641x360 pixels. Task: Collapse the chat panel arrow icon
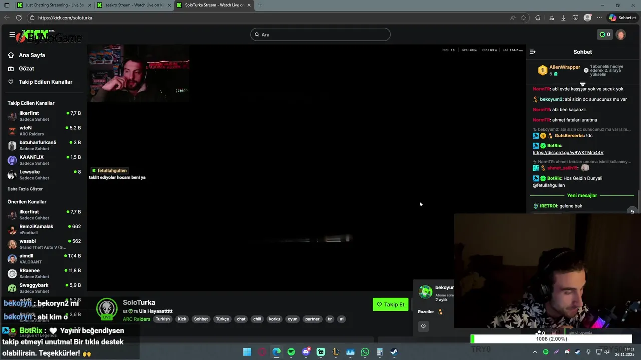[x=533, y=52]
